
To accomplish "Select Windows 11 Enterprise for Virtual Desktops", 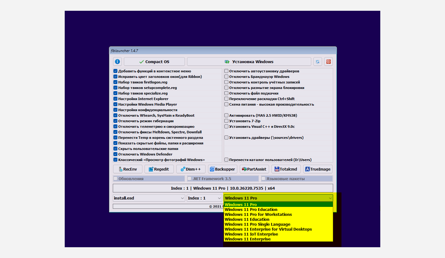I will [278, 229].
